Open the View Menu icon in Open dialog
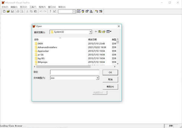The image size is (182, 128). click(x=109, y=32)
